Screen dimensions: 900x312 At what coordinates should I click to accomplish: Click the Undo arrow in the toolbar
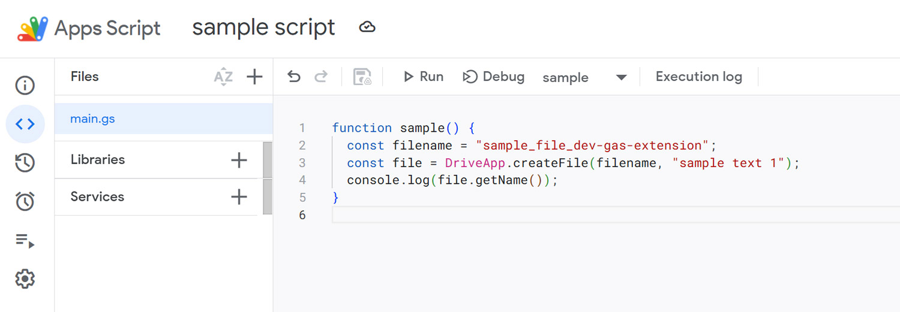point(293,77)
